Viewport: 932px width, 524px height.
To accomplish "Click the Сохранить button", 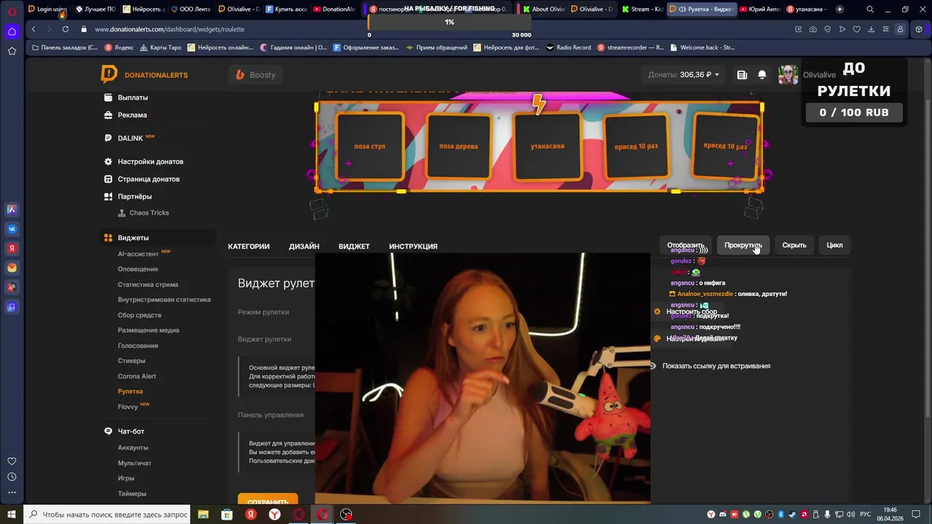I will (x=268, y=500).
